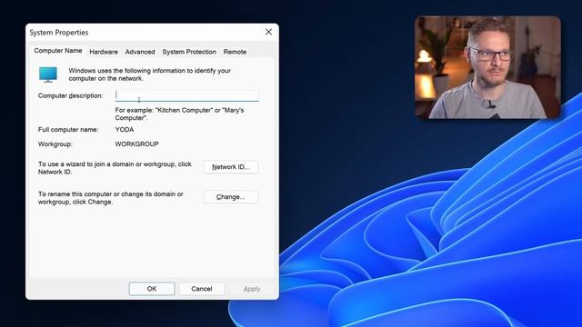Click the System Properties title text
582x327 pixels.
click(x=59, y=33)
